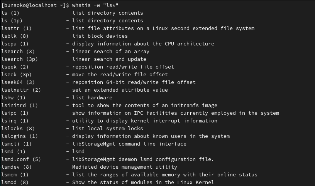This screenshot has height=186, width=315.
Task: Click the lsinitrd (1) entry
Action: point(19,106)
